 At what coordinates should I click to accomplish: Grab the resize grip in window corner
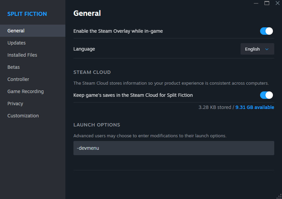tap(279, 196)
